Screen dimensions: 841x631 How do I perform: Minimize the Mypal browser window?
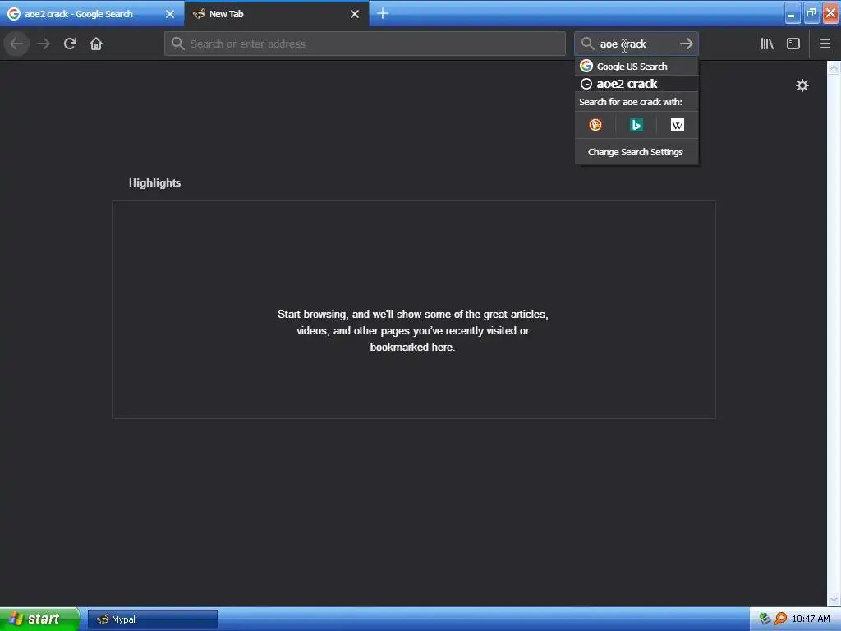click(792, 13)
